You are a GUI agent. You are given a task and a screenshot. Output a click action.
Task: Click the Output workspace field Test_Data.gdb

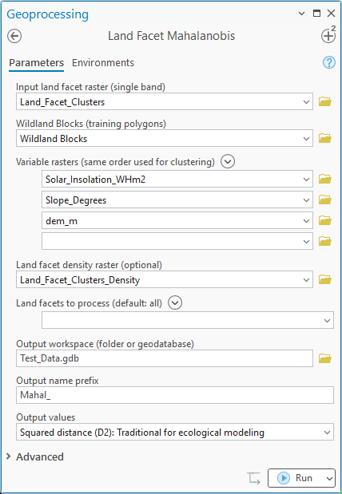(165, 358)
